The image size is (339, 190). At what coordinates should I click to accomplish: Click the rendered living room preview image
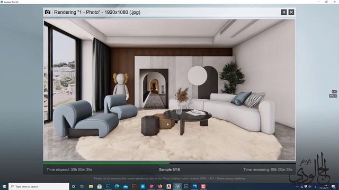click(169, 90)
